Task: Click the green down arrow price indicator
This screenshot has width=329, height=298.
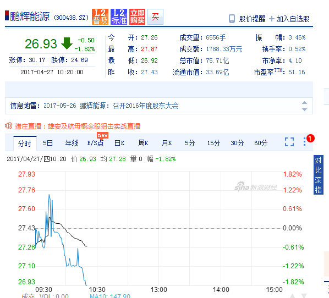Action: point(67,43)
